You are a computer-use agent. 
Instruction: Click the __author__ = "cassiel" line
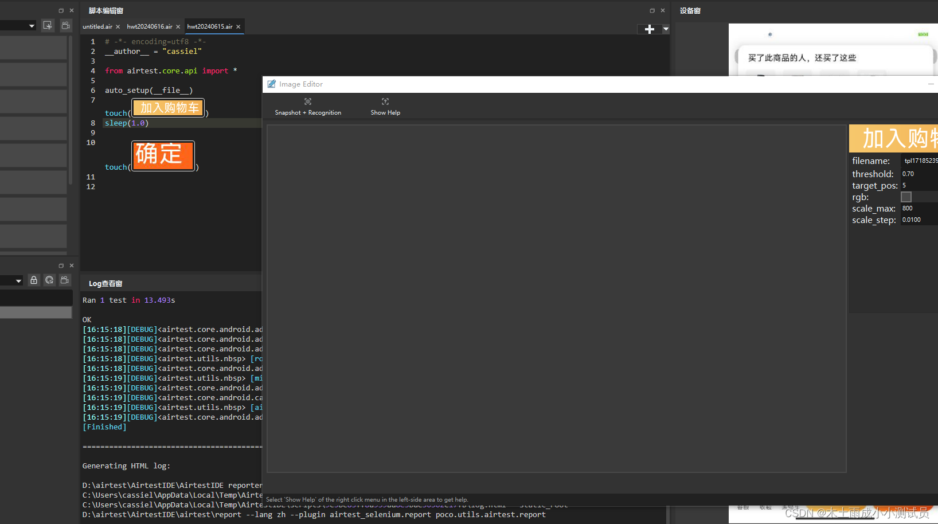[x=153, y=52]
